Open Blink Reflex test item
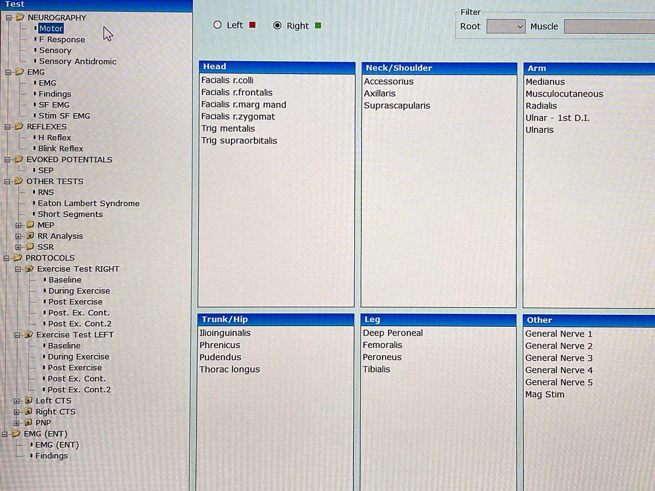 point(61,148)
